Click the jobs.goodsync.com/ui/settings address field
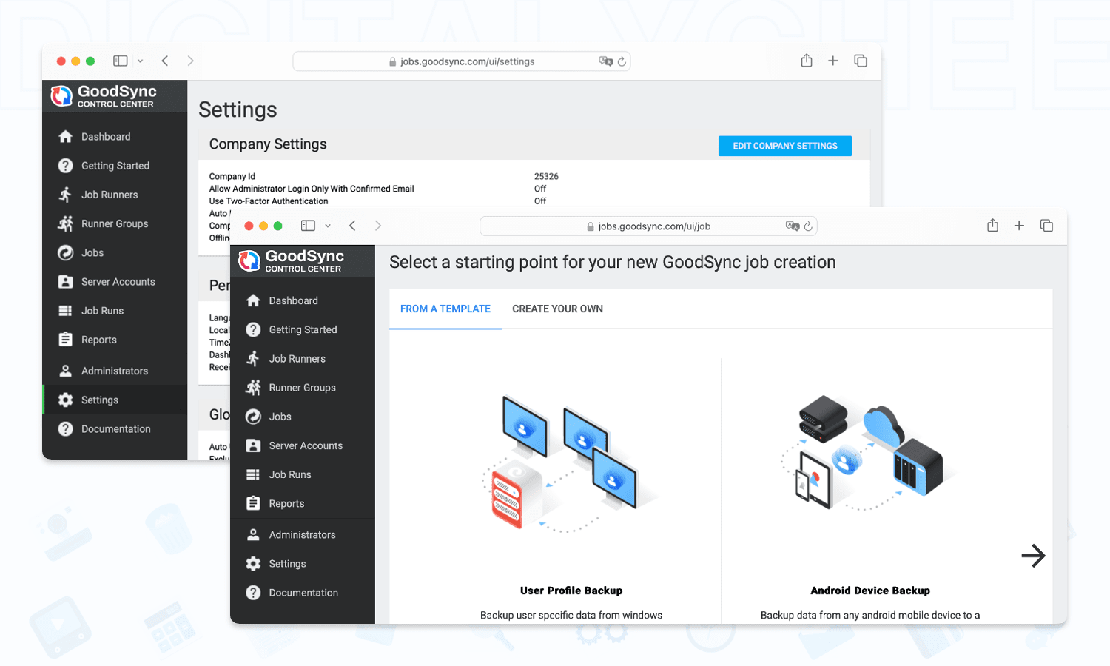This screenshot has height=666, width=1110. pyautogui.click(x=466, y=61)
